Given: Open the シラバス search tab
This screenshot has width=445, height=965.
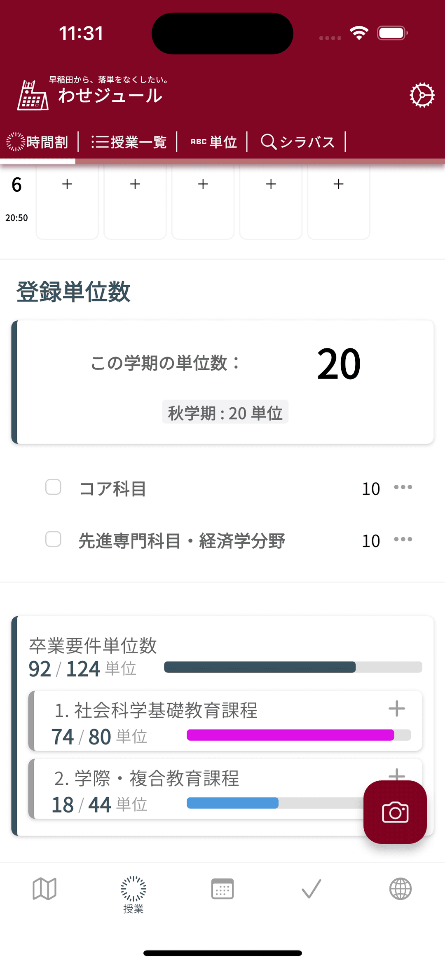Looking at the screenshot, I should [x=298, y=142].
